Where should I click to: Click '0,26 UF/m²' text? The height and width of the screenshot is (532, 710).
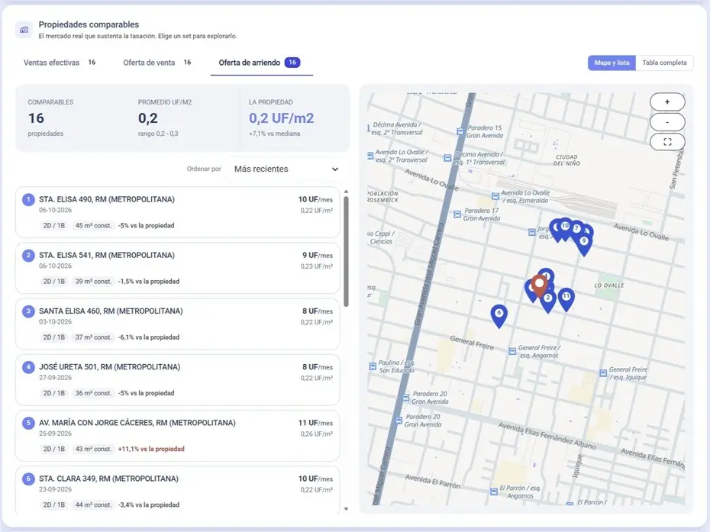coord(317,434)
